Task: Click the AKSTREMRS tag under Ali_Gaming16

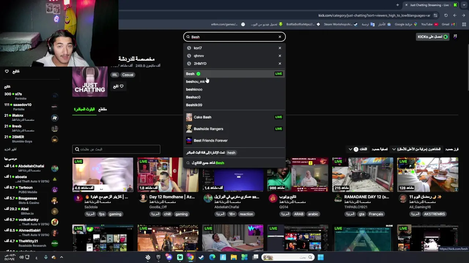Action: [434, 214]
